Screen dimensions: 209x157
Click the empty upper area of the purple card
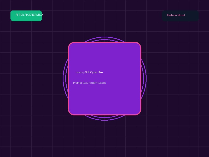[x=105, y=56]
